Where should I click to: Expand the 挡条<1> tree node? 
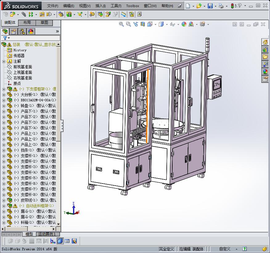pyautogui.click(x=4, y=150)
